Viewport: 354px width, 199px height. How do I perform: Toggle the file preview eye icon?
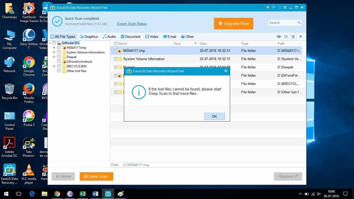[279, 37]
